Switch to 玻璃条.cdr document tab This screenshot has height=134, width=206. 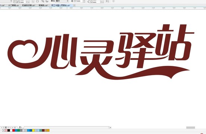coord(43,5)
